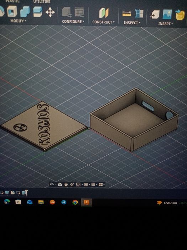Activate the Pan hand tool
187x250 pixels.
[66, 185]
